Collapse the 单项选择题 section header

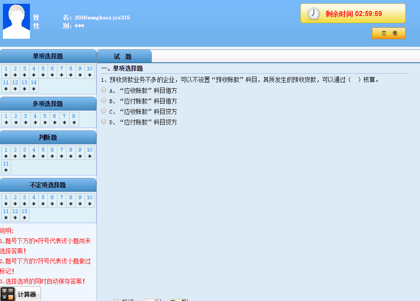48,56
